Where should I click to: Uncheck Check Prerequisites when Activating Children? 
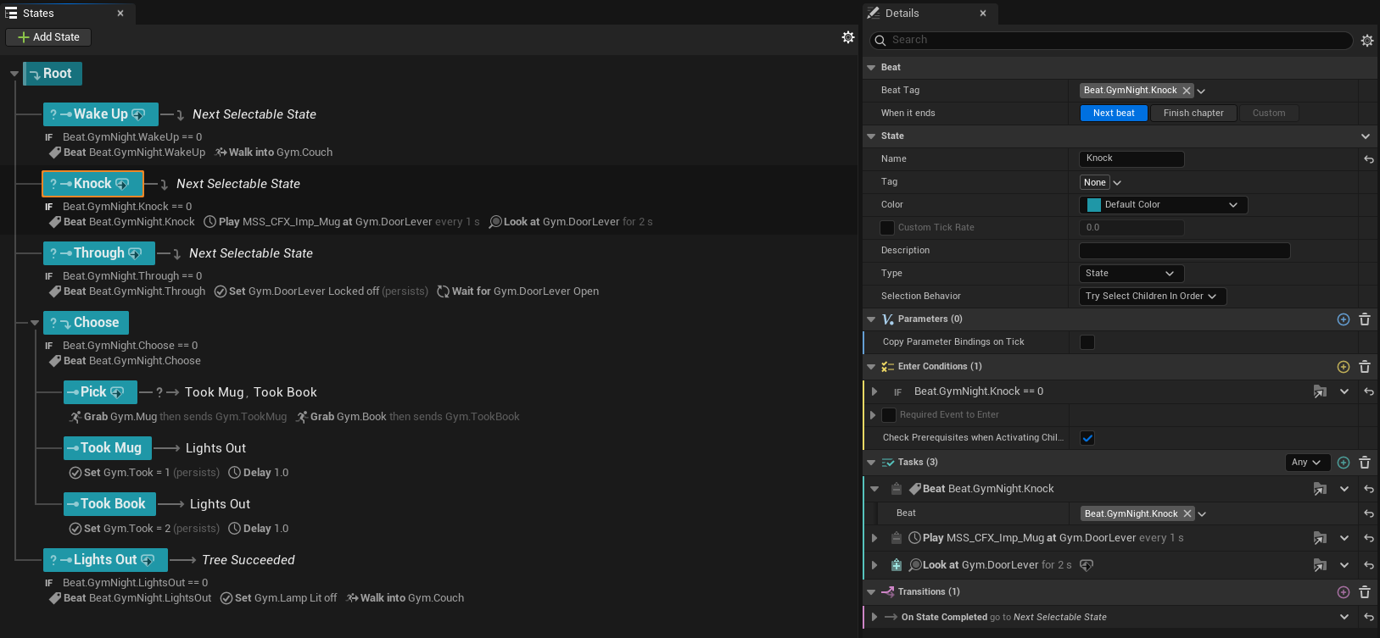(1087, 438)
